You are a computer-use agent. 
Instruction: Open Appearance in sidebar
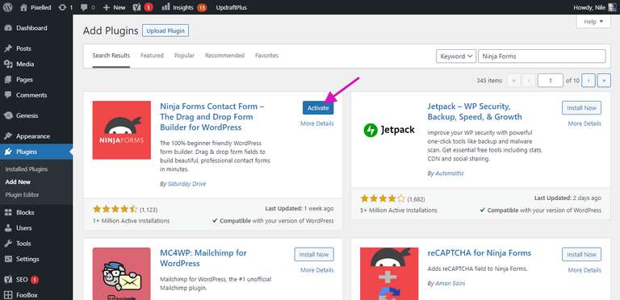(36, 136)
